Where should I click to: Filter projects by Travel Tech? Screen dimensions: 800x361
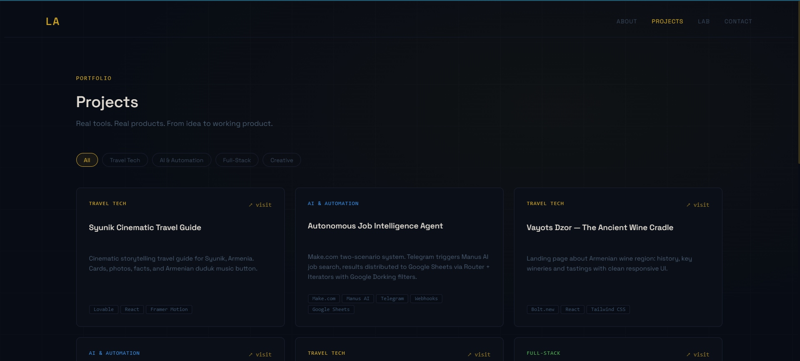[x=125, y=160]
